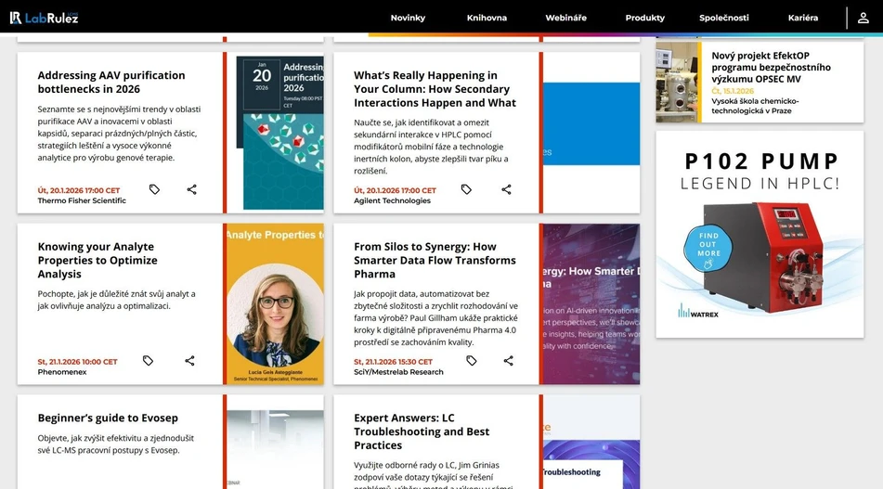Open Expert Answers LC Troubleshooting title
The height and width of the screenshot is (489, 883).
click(422, 431)
